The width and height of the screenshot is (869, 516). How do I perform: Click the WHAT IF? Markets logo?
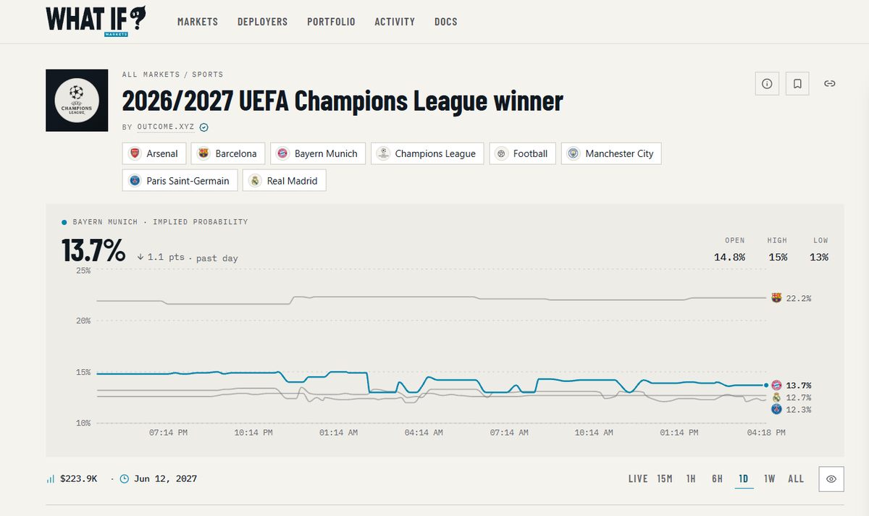click(x=96, y=20)
